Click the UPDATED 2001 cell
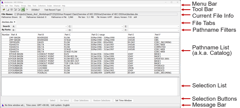240x108 pixels. 167,59
